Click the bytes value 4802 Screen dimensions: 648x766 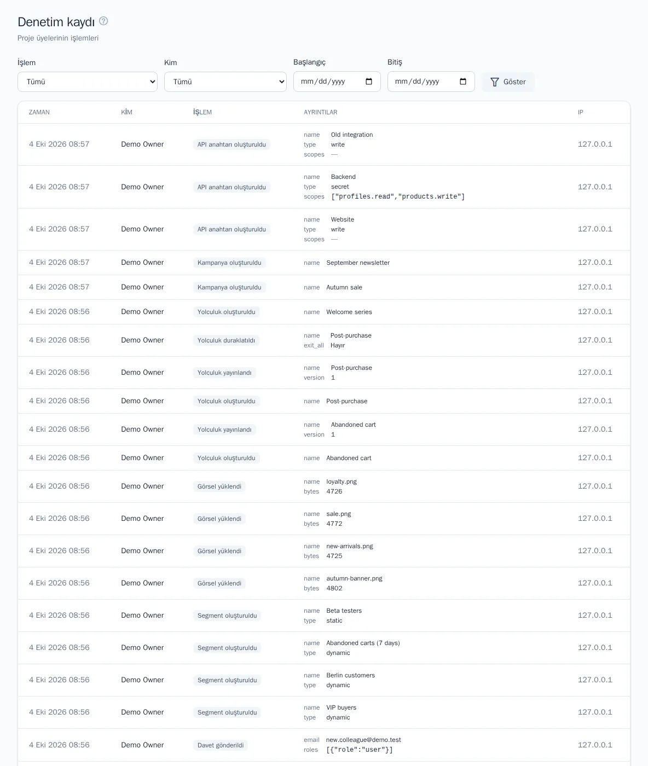coord(334,588)
